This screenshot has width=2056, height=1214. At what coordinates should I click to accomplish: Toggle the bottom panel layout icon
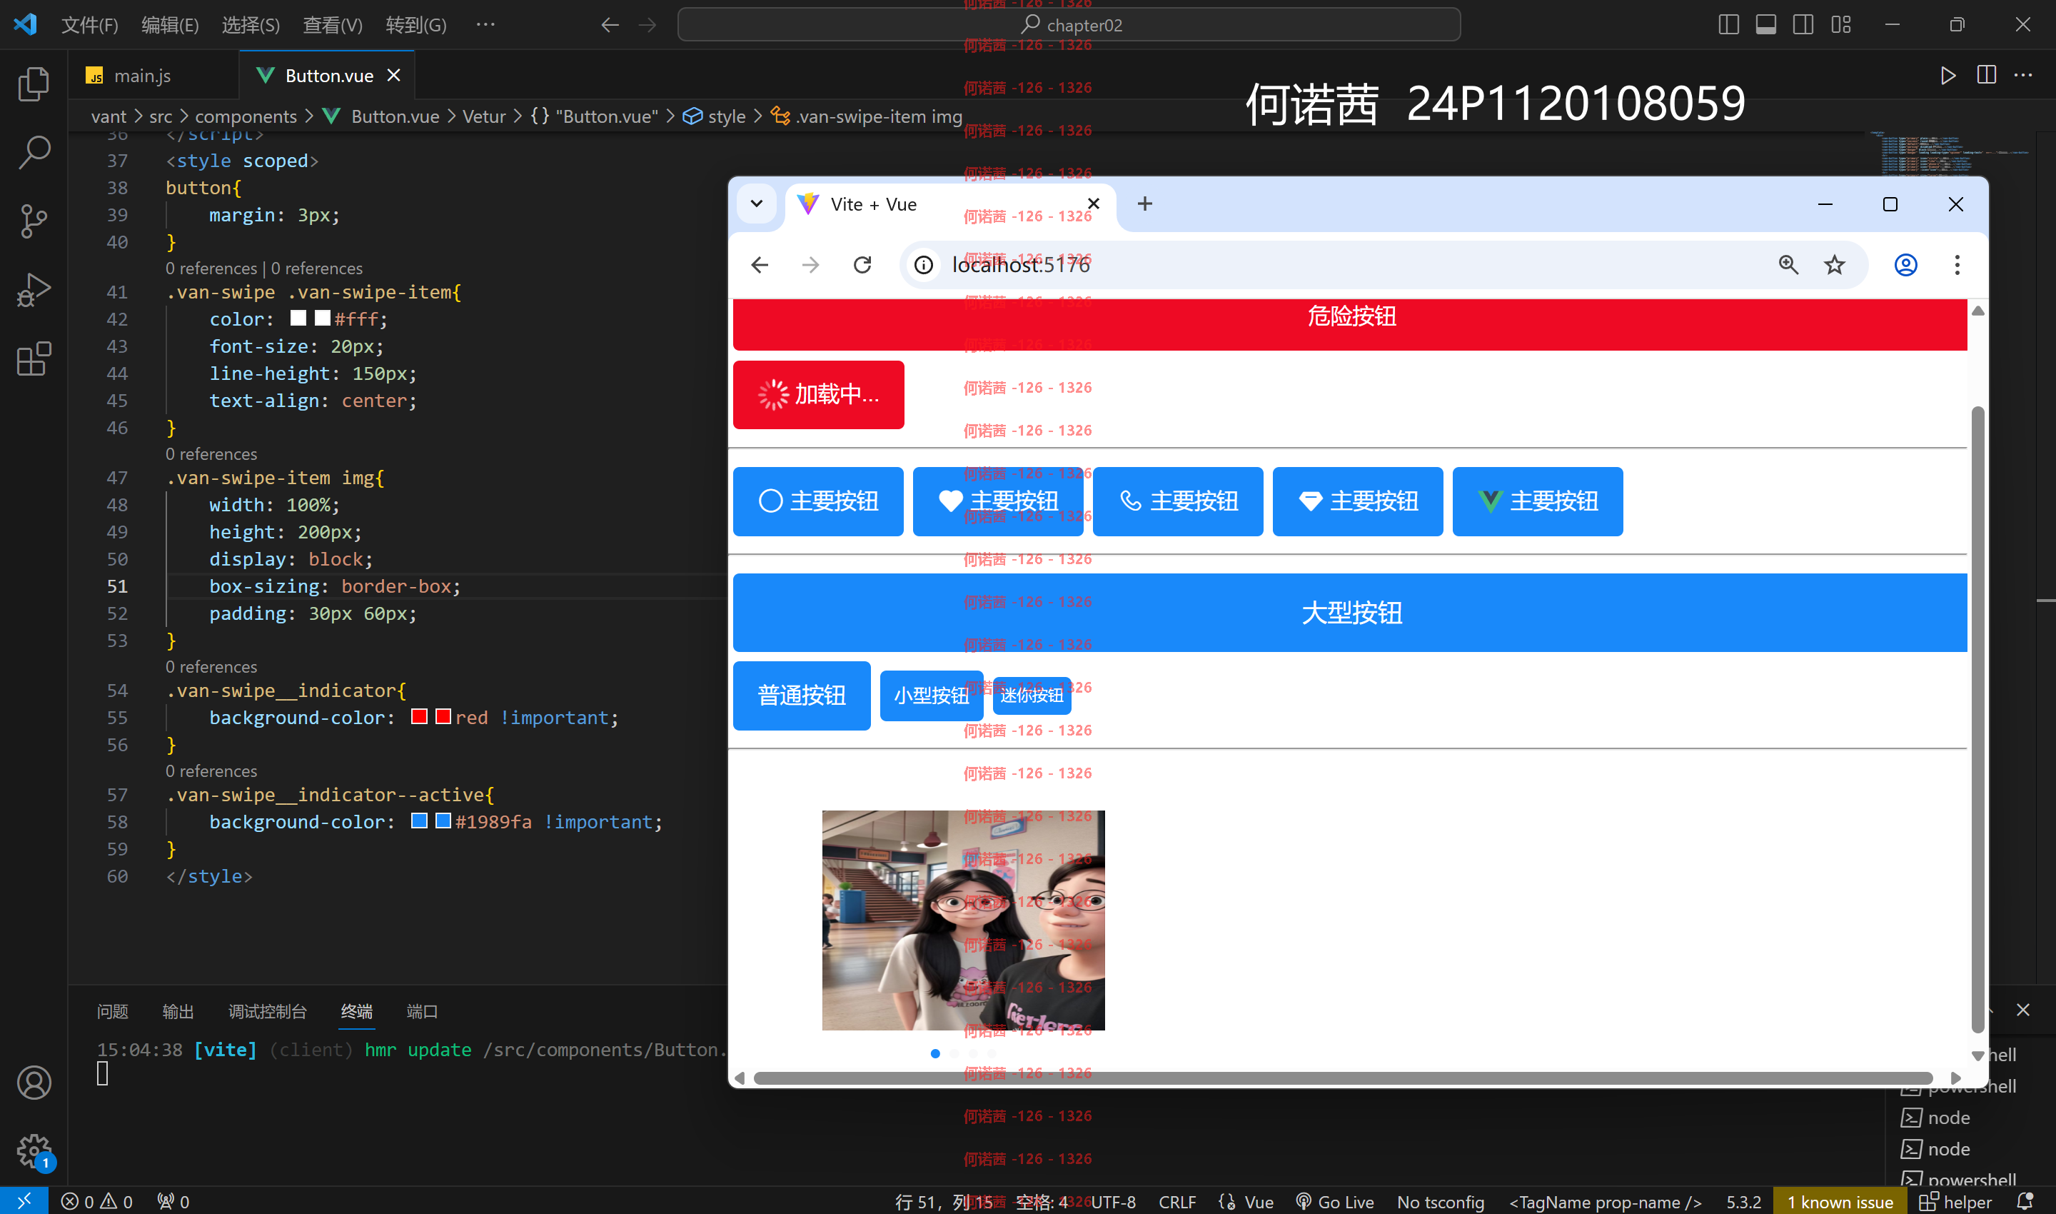(1765, 24)
